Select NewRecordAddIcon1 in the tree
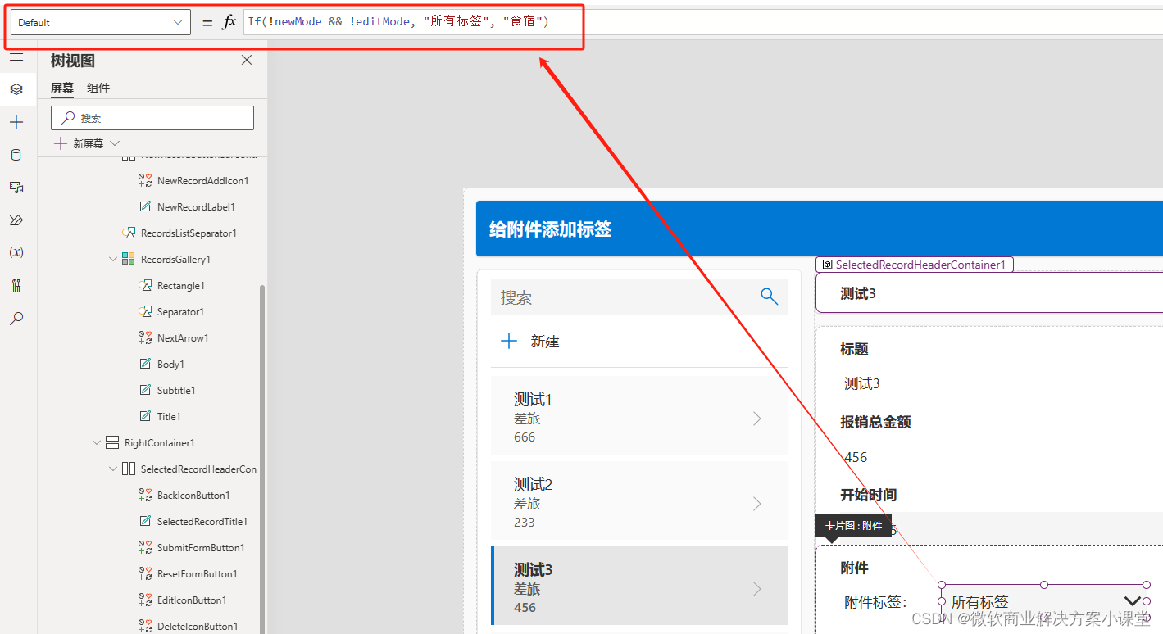 (202, 180)
